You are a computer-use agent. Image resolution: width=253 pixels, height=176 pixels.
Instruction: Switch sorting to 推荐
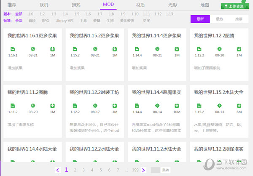[239, 19]
